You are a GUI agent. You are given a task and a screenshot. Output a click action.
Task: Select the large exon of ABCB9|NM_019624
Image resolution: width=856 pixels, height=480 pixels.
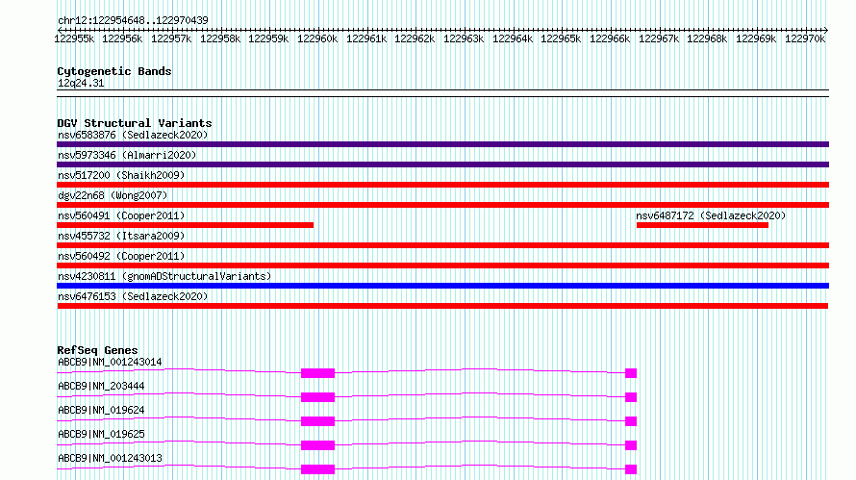(317, 421)
